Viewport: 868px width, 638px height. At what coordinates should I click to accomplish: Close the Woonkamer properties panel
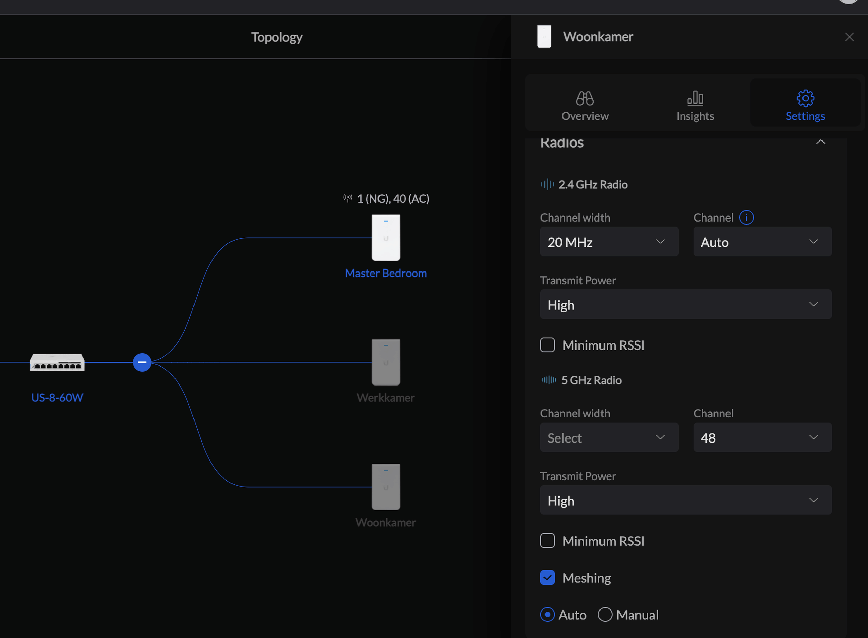(849, 37)
